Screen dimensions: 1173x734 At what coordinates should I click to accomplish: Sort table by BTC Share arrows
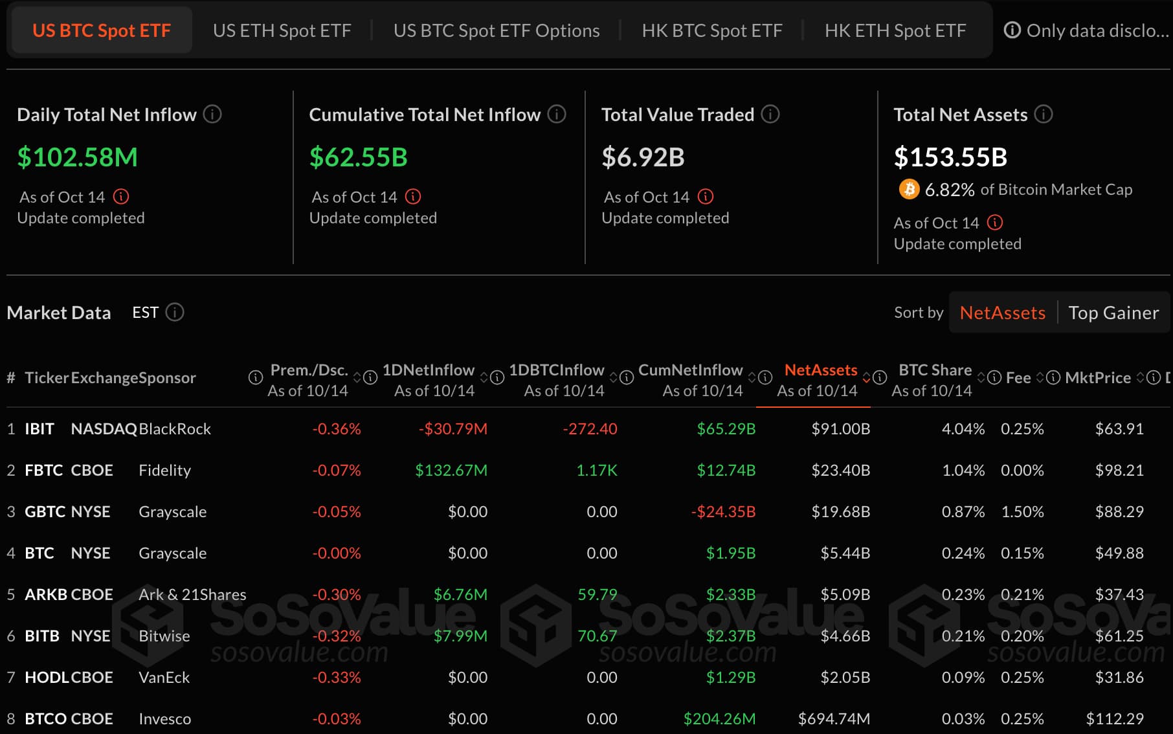tap(981, 377)
